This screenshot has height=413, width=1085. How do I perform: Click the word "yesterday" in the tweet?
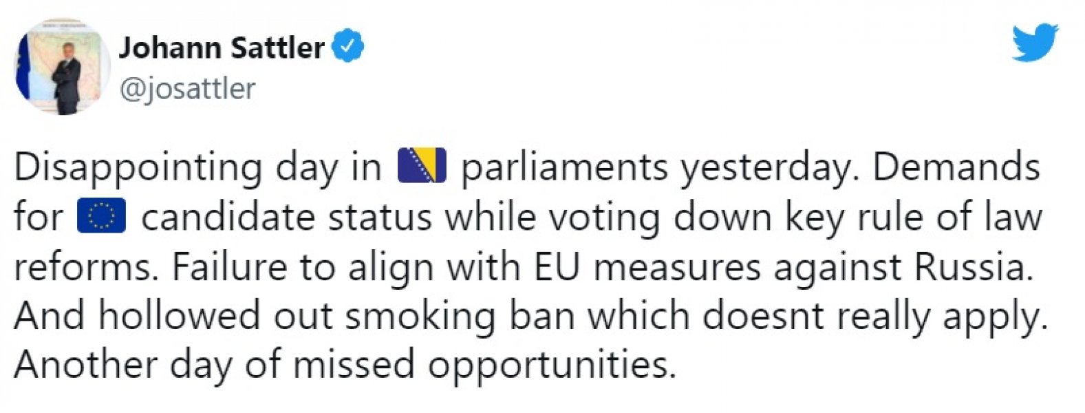coord(764,169)
